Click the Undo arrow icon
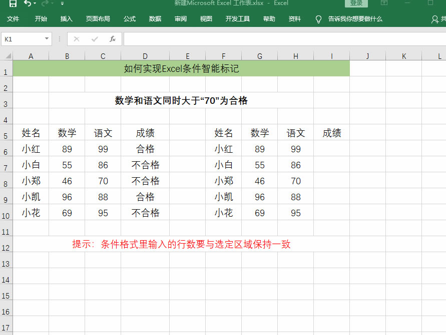The width and height of the screenshot is (446, 335). 27,3
